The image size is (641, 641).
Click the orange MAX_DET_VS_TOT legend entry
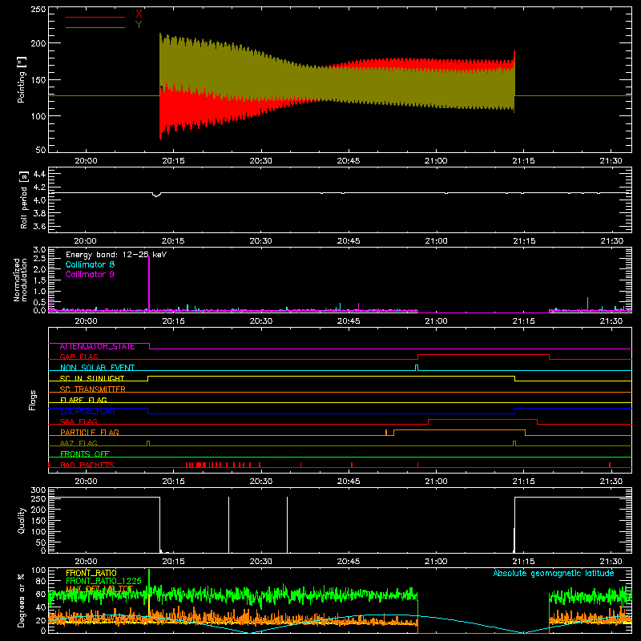coord(99,589)
